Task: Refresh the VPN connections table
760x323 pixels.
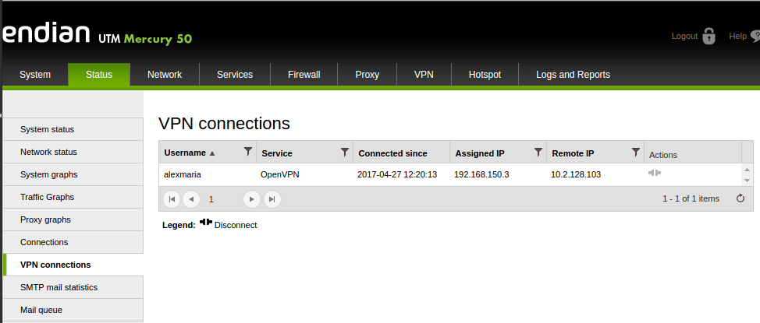Action: pyautogui.click(x=740, y=198)
